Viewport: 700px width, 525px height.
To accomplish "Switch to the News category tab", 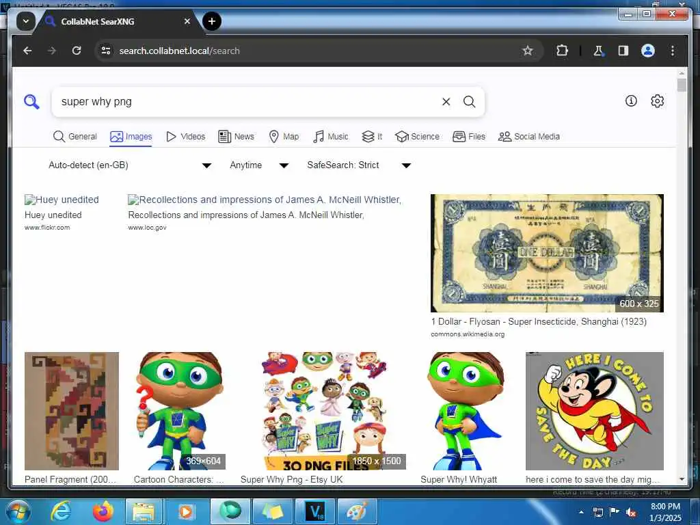I will [236, 137].
